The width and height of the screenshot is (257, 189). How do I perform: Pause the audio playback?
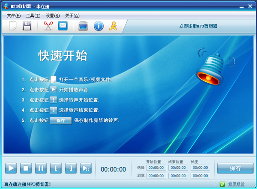[41, 168]
